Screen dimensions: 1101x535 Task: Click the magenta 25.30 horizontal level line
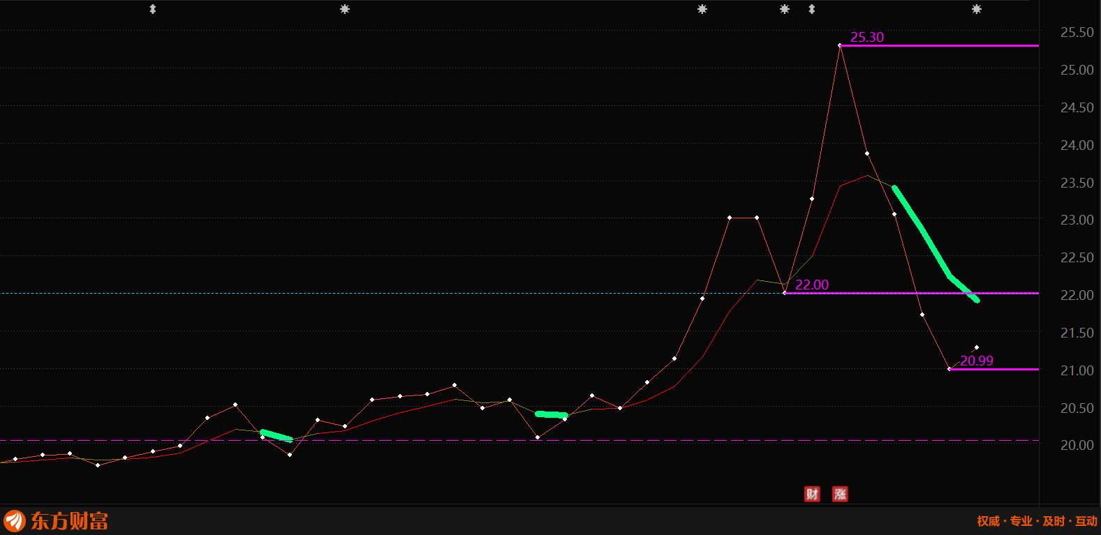[x=939, y=45]
